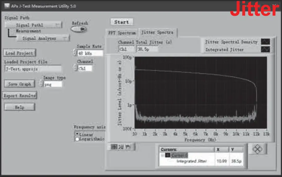Click the Sample Rate 48 kHz field
This screenshot has width=282, height=177.
click(x=90, y=53)
